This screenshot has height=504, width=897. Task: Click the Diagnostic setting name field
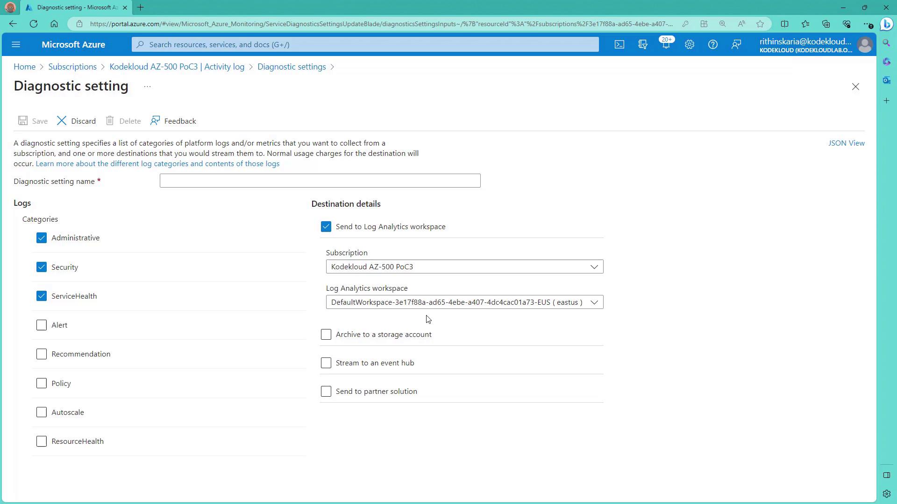[x=320, y=181]
